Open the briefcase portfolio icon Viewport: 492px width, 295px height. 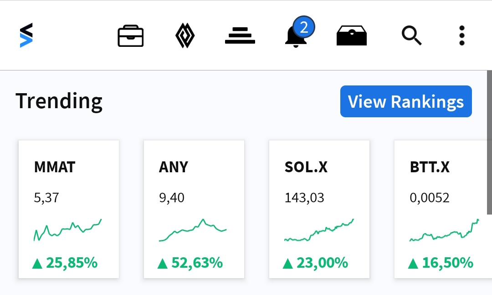131,36
